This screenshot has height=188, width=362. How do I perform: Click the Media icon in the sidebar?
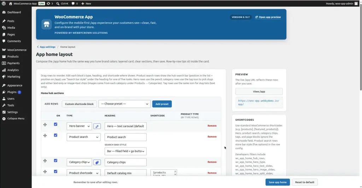coord(4,27)
